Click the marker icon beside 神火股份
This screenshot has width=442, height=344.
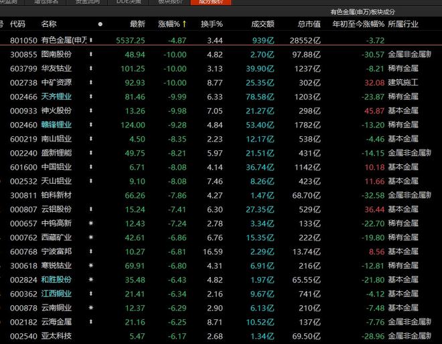pyautogui.click(x=91, y=110)
